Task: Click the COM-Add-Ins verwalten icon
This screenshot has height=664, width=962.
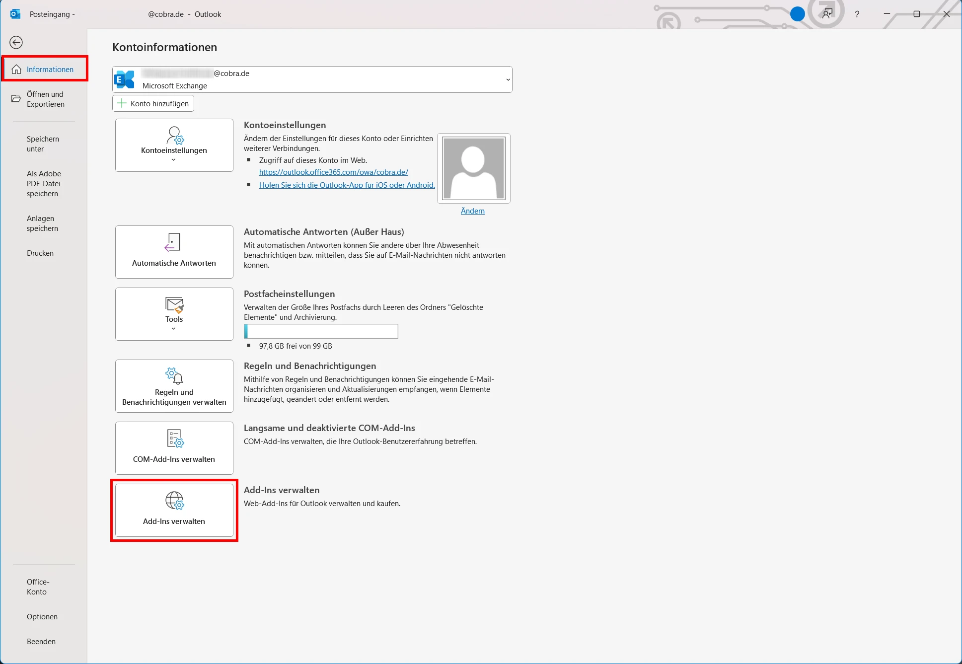Action: click(174, 439)
